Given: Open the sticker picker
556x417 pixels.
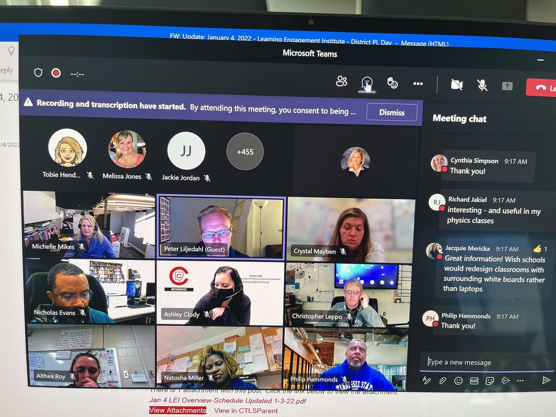Looking at the screenshot, I should pos(489,380).
